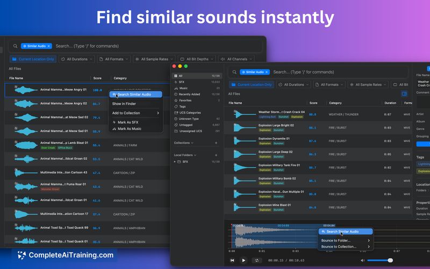Click the search magnifier icon in the back window

coord(16,46)
